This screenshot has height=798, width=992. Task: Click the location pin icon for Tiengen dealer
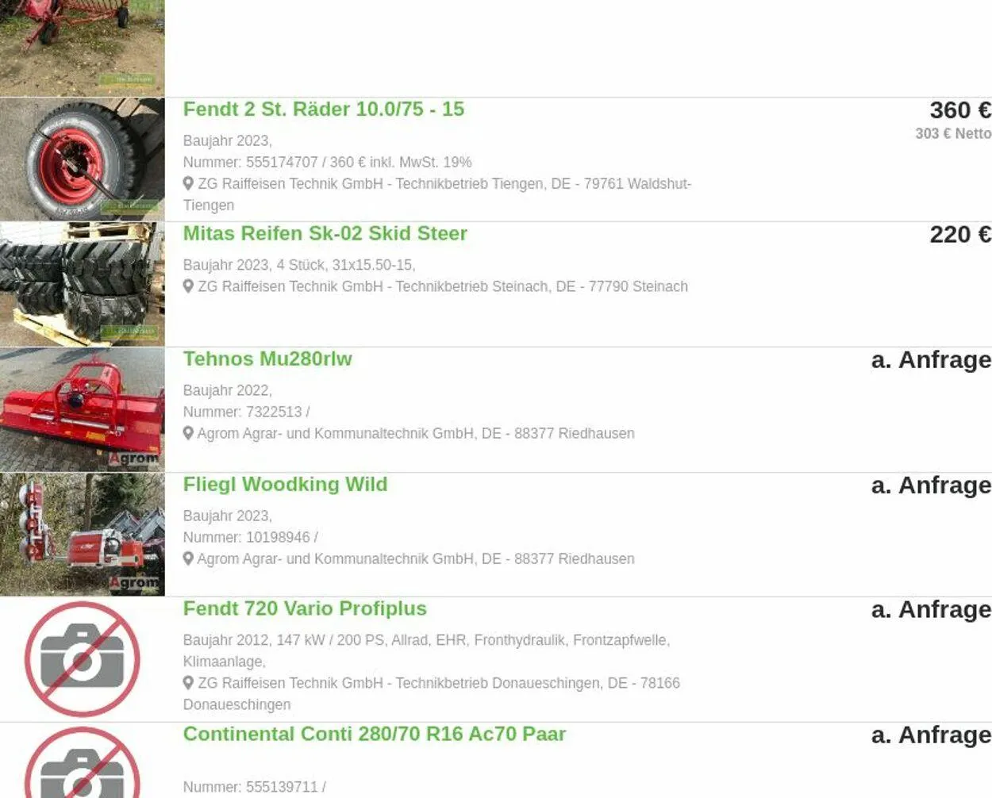[188, 183]
